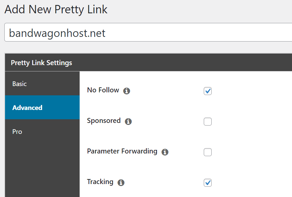Enable the Sponsored checkbox
This screenshot has width=292, height=197.
coord(208,122)
